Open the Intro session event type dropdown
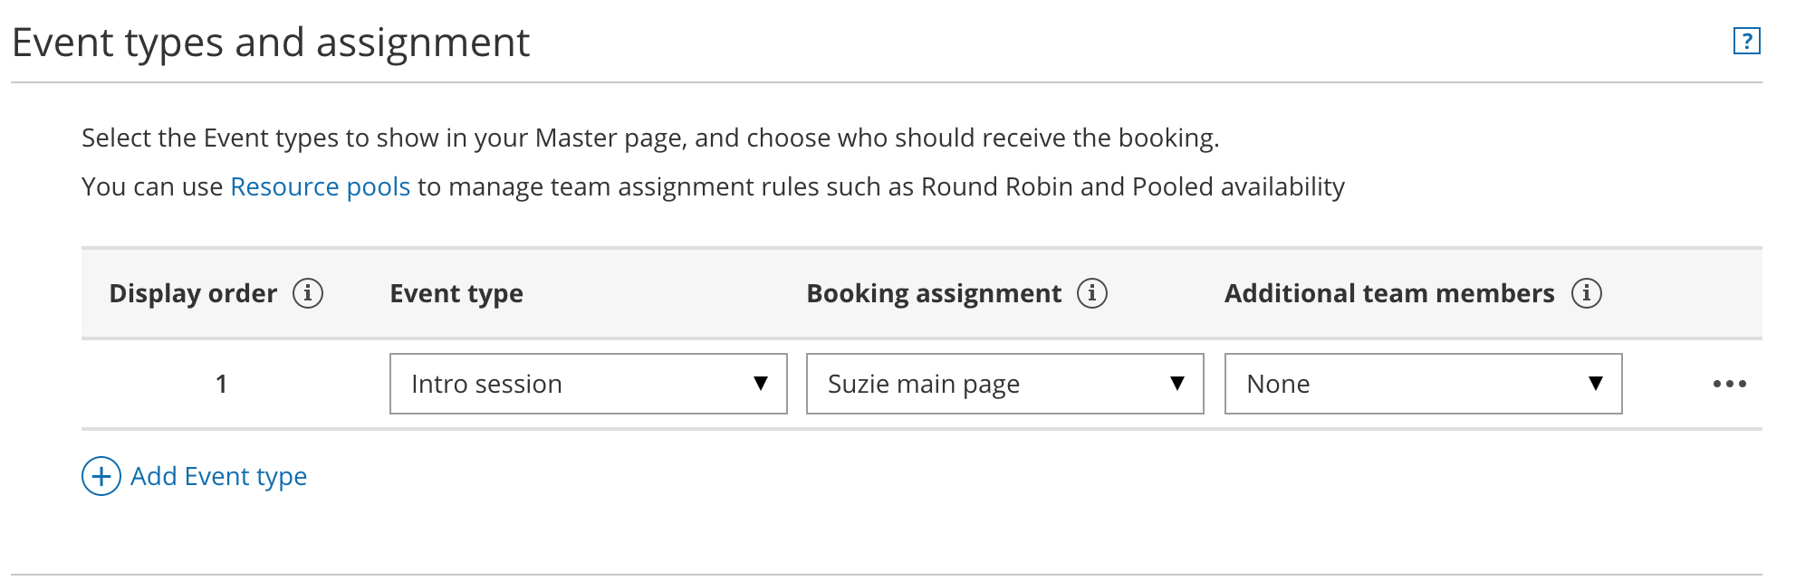 tap(571, 384)
